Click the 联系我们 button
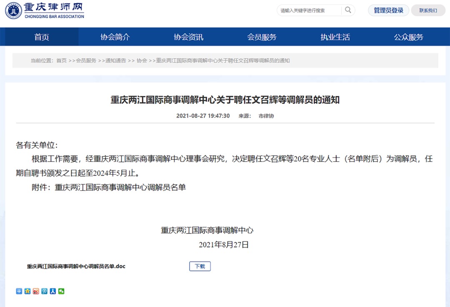This screenshot has width=450, height=307. (428, 10)
